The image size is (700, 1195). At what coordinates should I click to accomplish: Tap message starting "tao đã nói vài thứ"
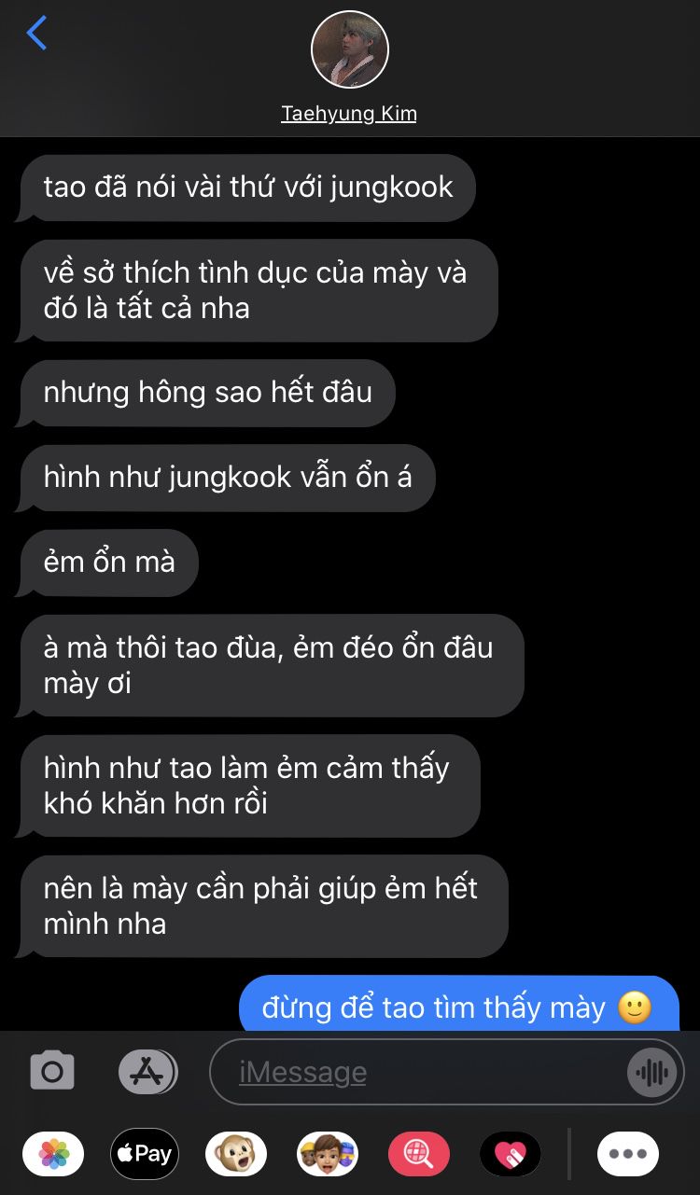(x=247, y=187)
